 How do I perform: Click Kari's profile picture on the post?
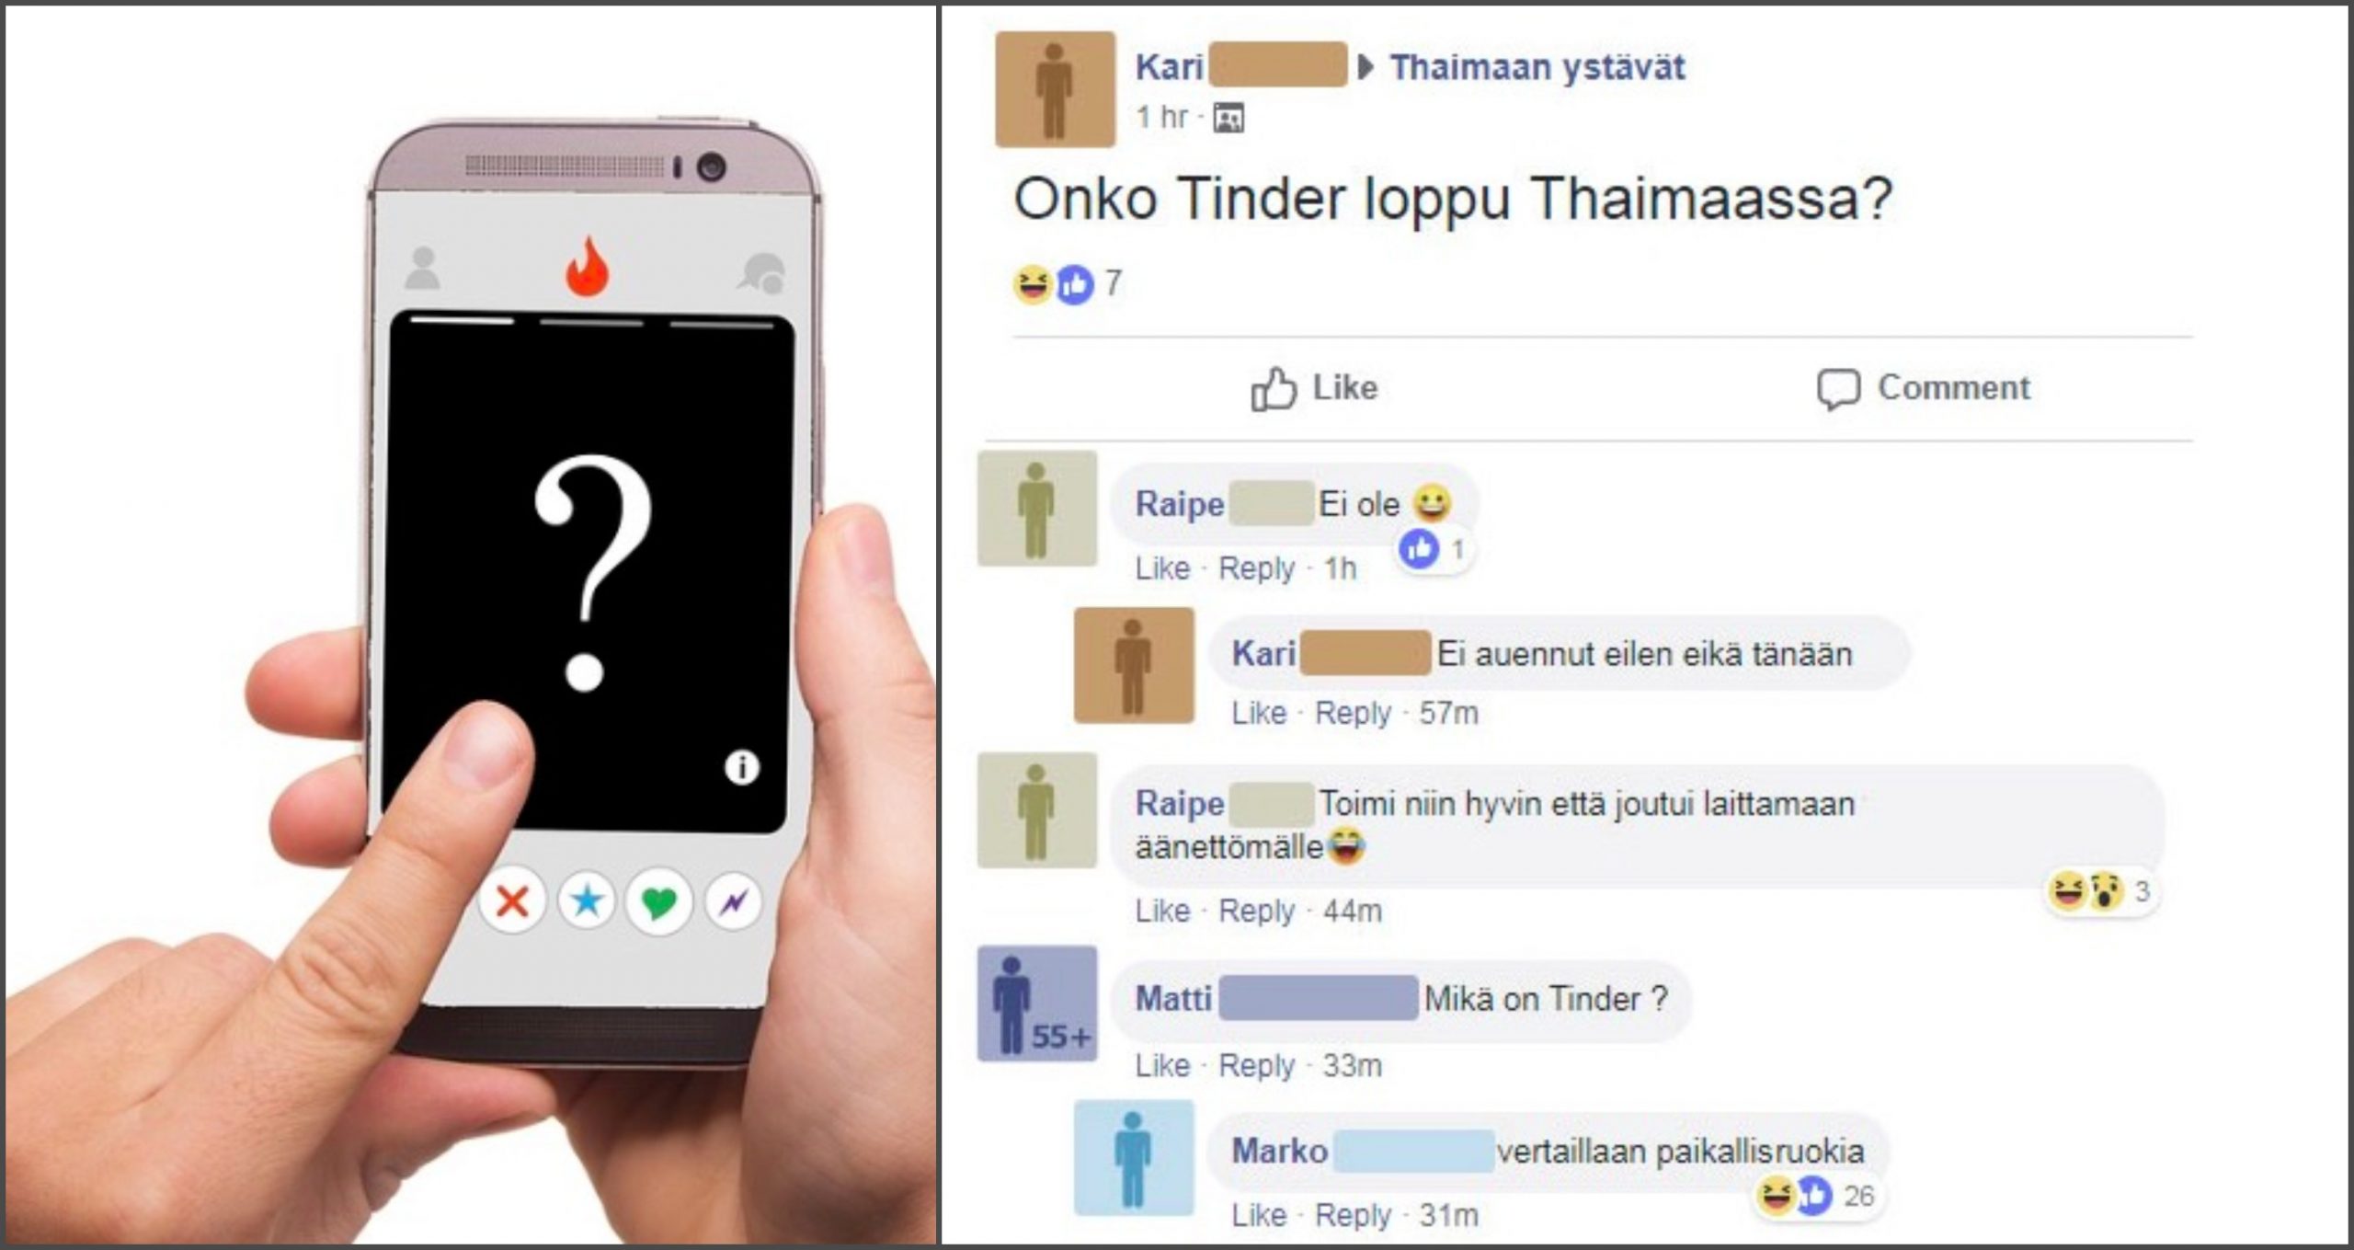pos(1055,89)
